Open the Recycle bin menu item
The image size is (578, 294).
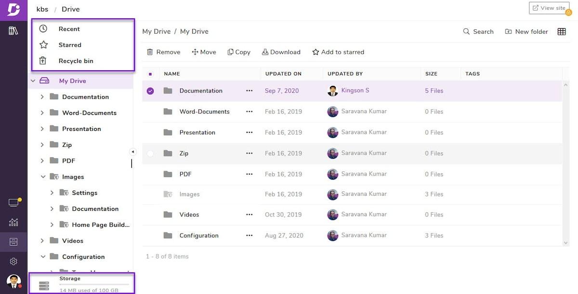[76, 61]
